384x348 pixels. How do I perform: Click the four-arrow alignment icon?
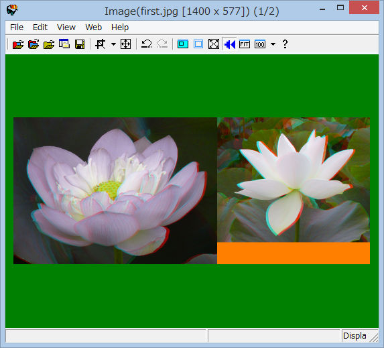(125, 44)
